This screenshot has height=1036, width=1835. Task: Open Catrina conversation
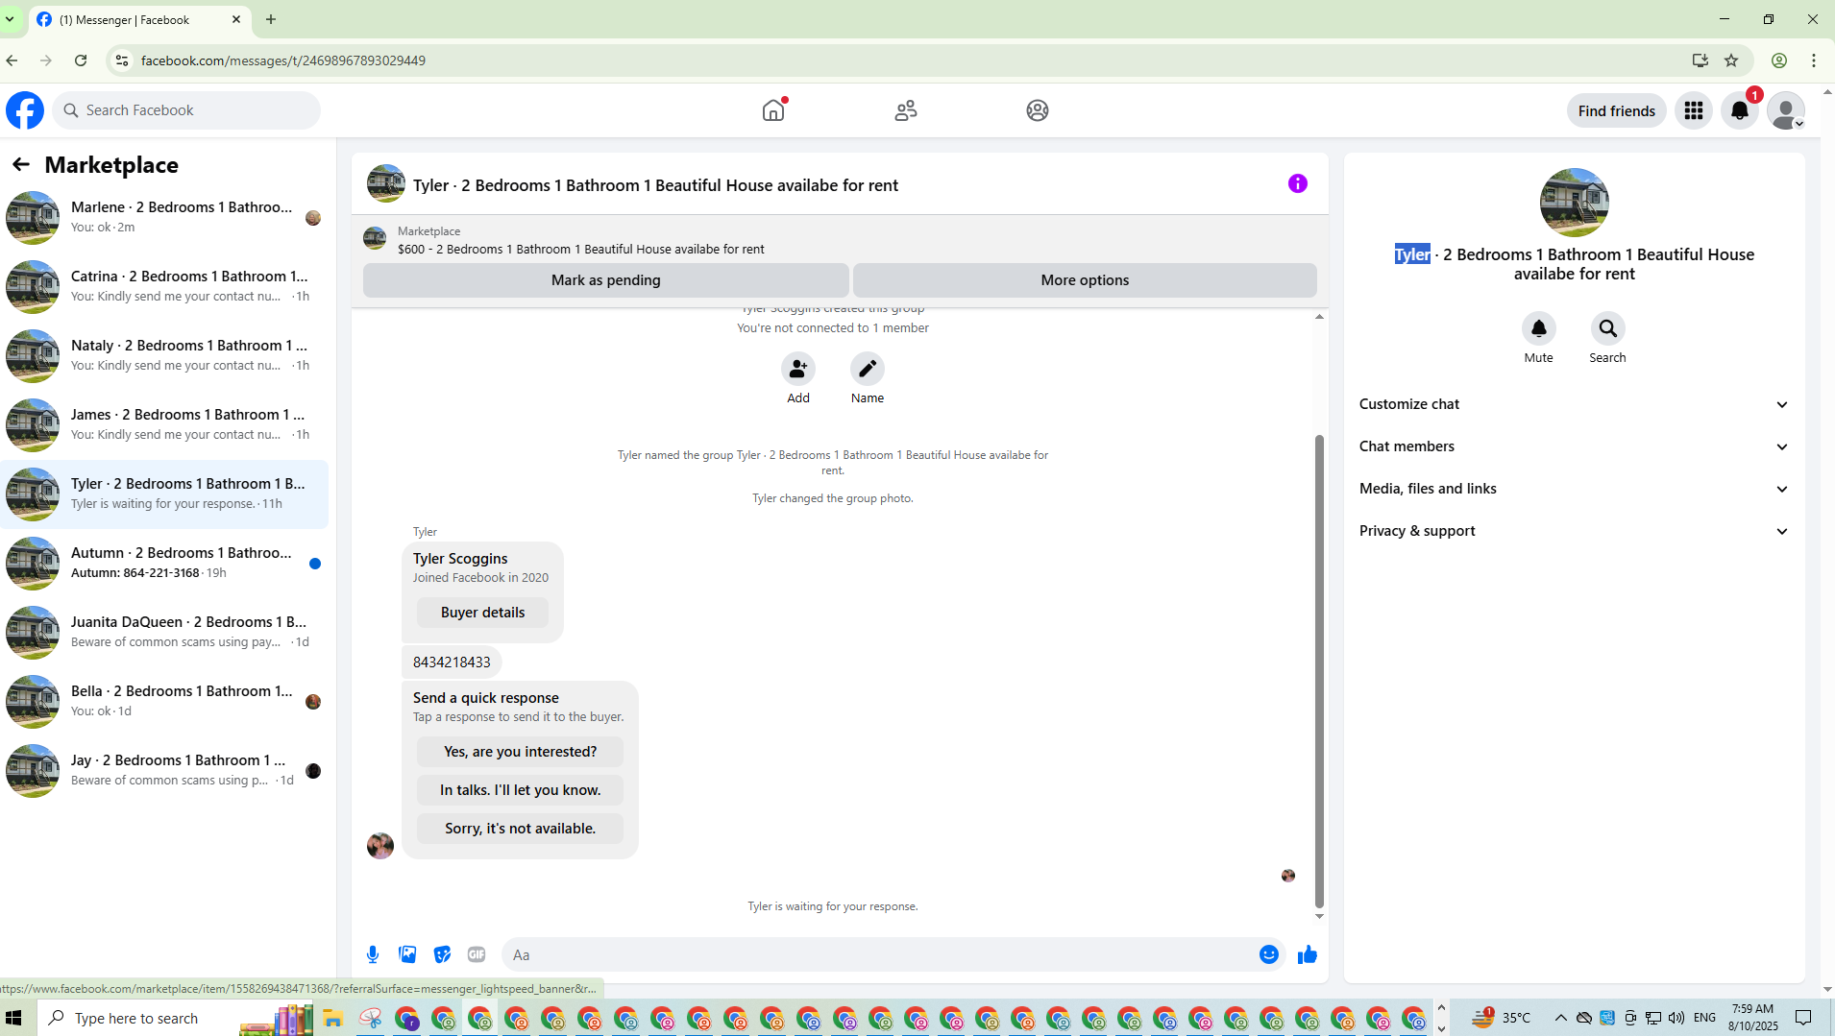[164, 286]
